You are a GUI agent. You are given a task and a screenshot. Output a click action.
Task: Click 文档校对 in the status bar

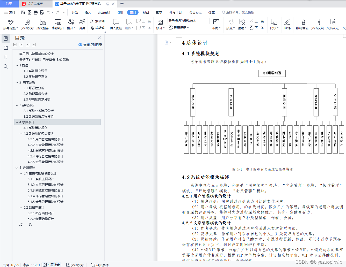75,265
